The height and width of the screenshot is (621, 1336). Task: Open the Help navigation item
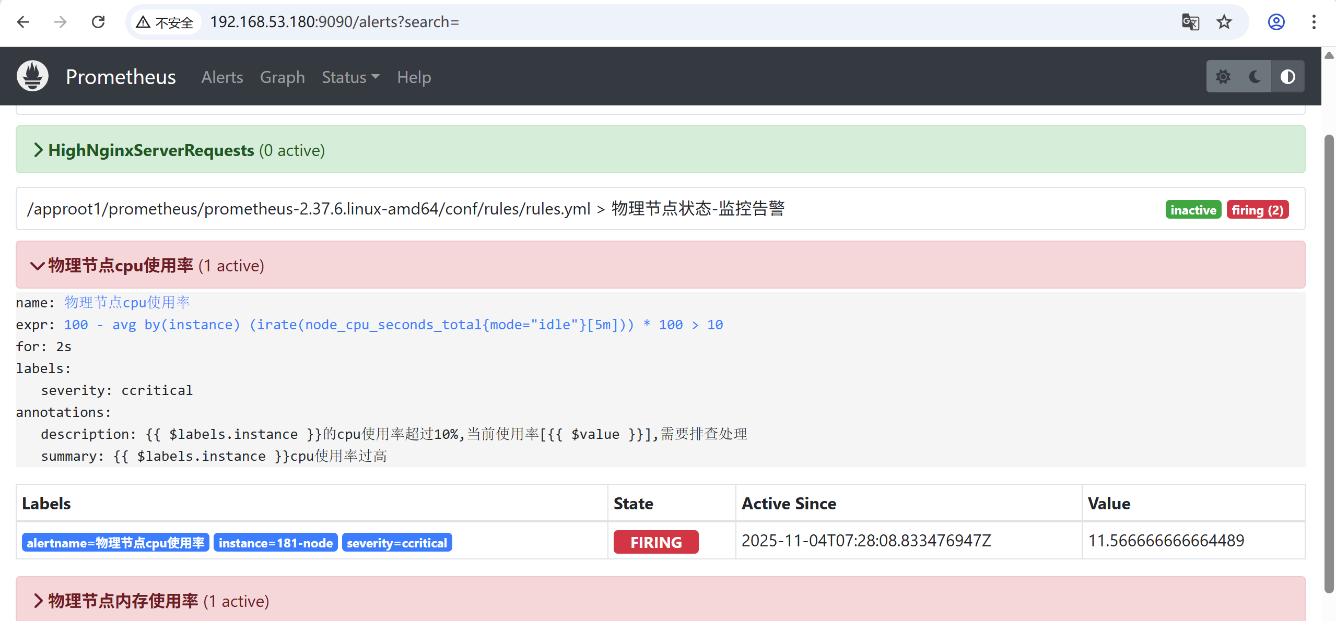coord(414,77)
